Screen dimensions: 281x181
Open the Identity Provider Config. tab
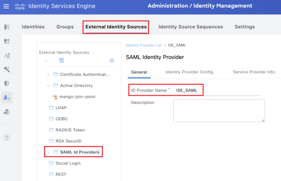coord(190,72)
